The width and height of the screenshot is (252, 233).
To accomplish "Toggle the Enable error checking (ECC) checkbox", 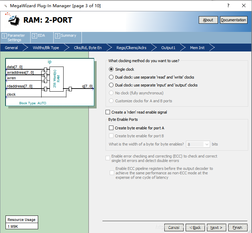I will 108,158.
